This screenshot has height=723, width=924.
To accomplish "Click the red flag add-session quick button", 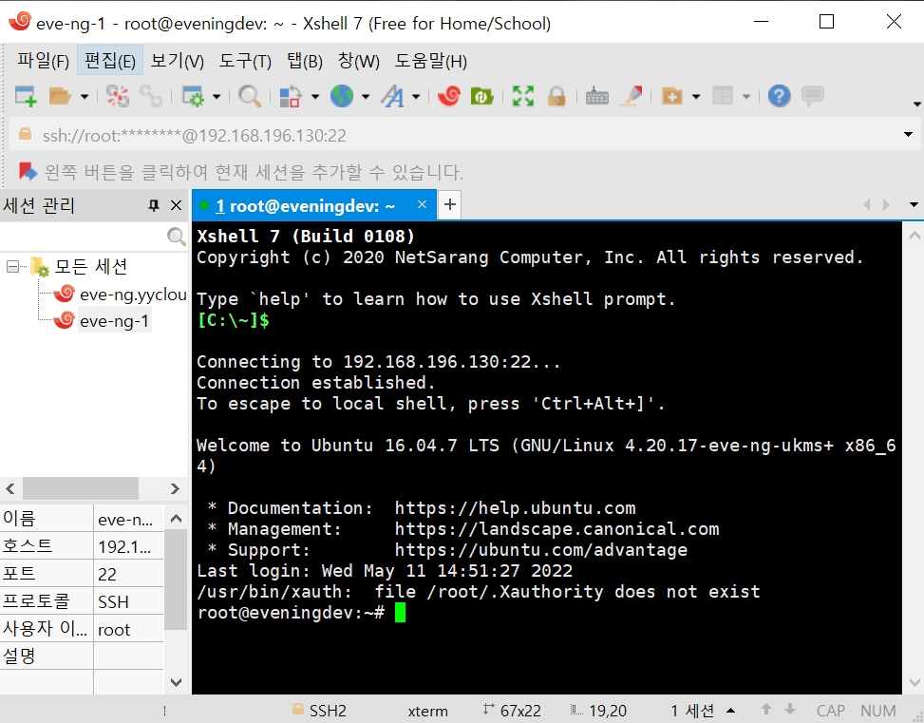I will [x=28, y=172].
